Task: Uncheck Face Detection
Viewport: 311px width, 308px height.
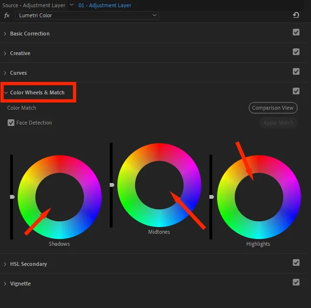Action: pos(11,123)
